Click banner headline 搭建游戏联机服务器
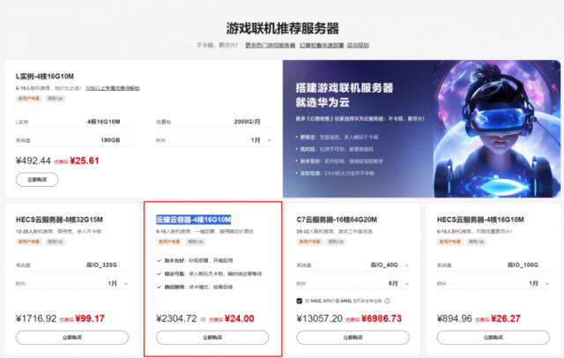564x358 pixels. (x=345, y=88)
